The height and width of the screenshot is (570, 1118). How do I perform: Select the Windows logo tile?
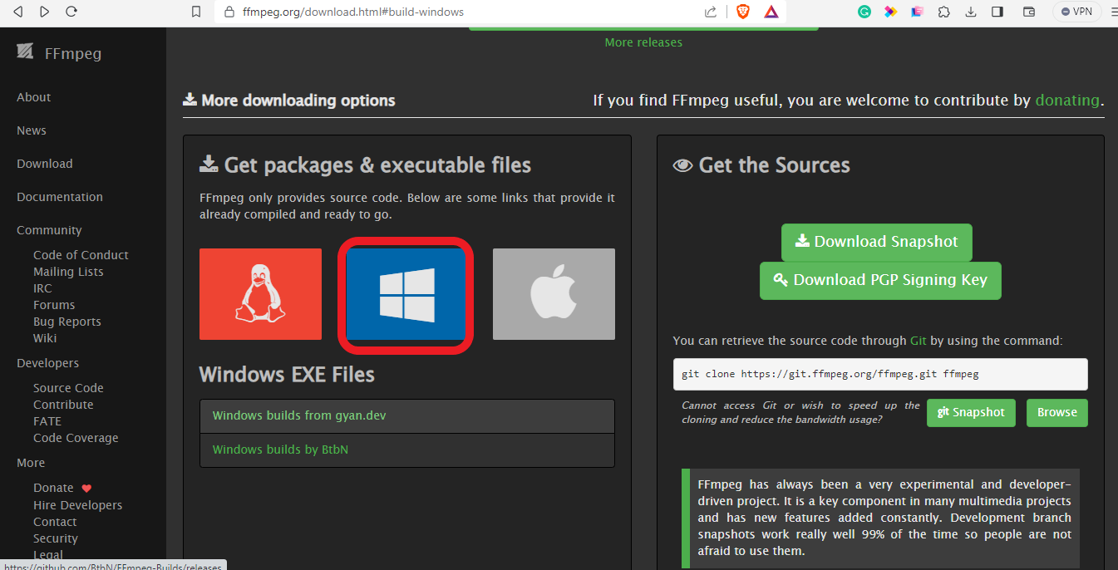(406, 294)
